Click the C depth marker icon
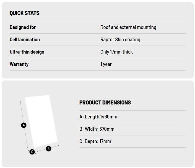 [x=32, y=152]
